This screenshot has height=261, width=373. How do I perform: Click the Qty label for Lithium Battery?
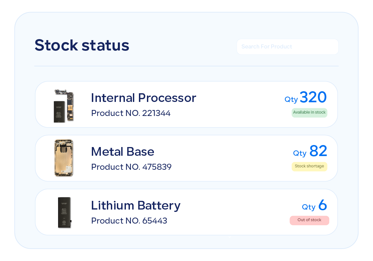[309, 207]
